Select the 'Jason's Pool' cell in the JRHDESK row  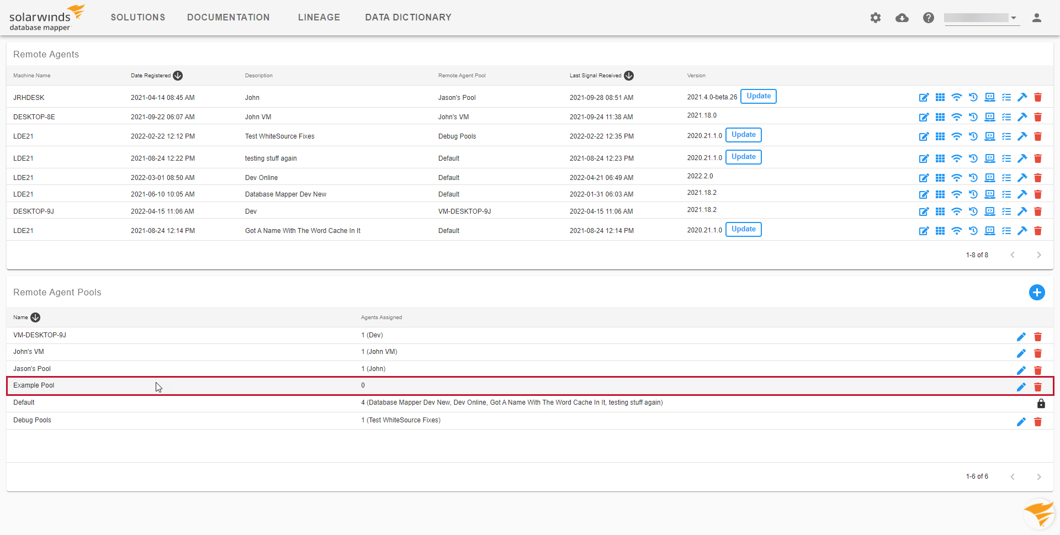[457, 98]
